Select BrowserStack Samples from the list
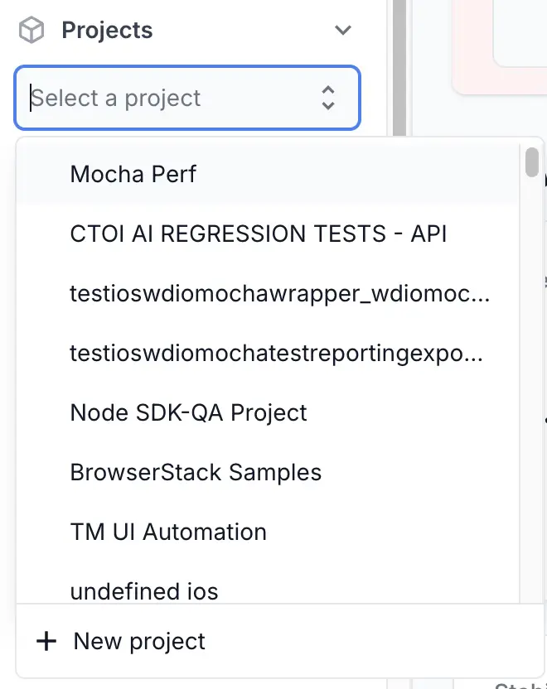This screenshot has width=547, height=689. point(196,472)
